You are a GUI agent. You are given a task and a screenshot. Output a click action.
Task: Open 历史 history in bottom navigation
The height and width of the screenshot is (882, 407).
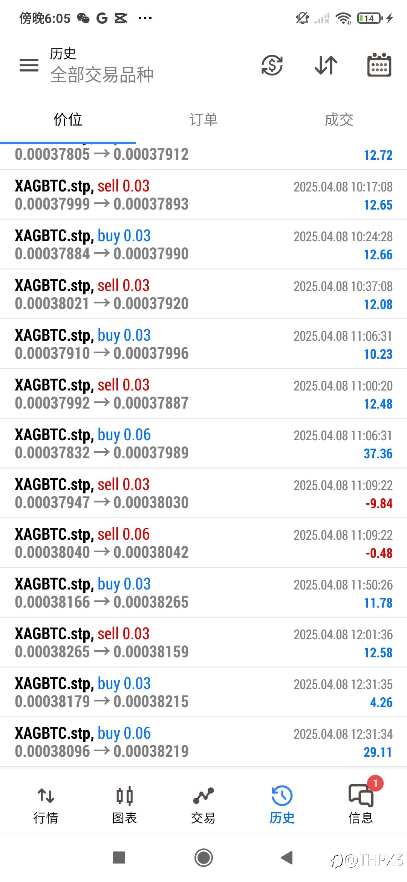click(x=282, y=805)
